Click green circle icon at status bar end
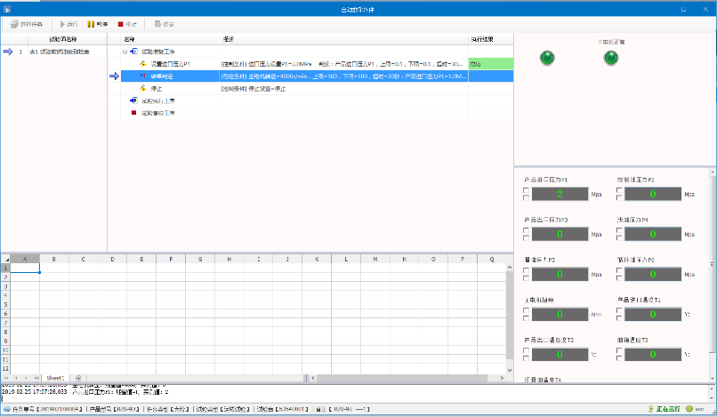 click(x=689, y=409)
